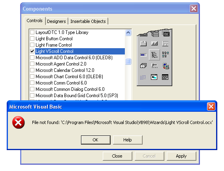
Task: Click the ProgressBar control icon
Action: tap(143, 55)
